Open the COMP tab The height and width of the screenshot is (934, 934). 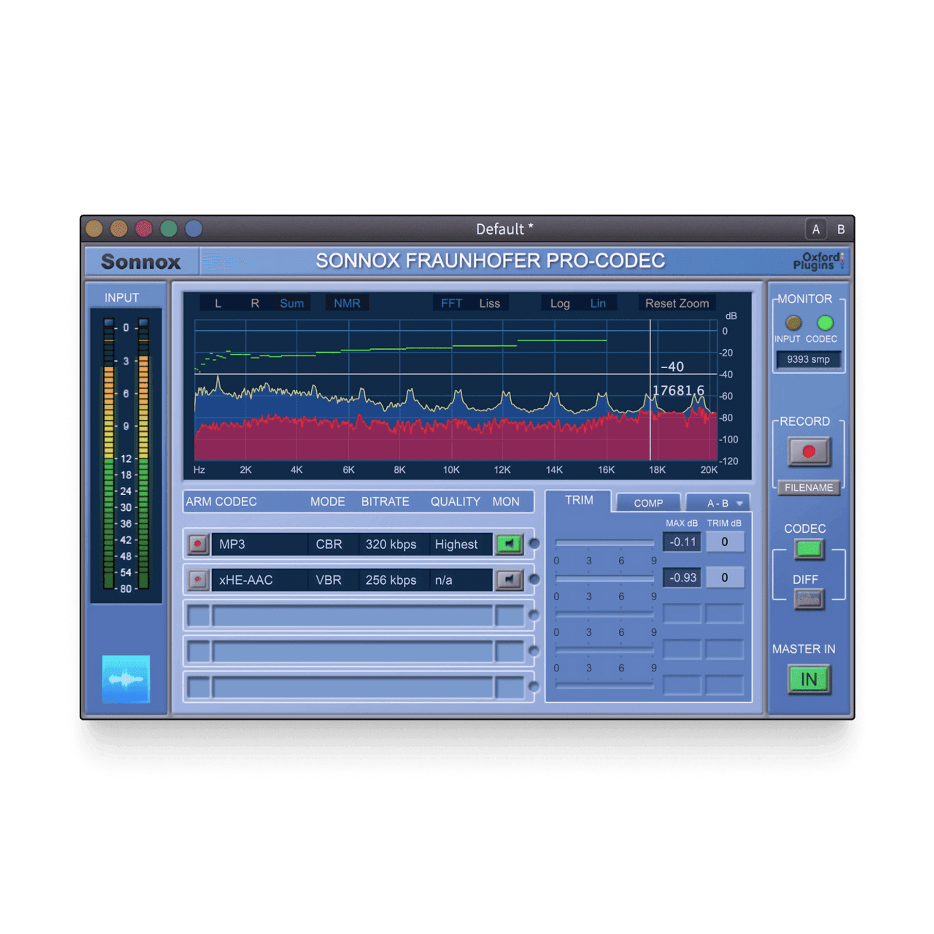(648, 503)
